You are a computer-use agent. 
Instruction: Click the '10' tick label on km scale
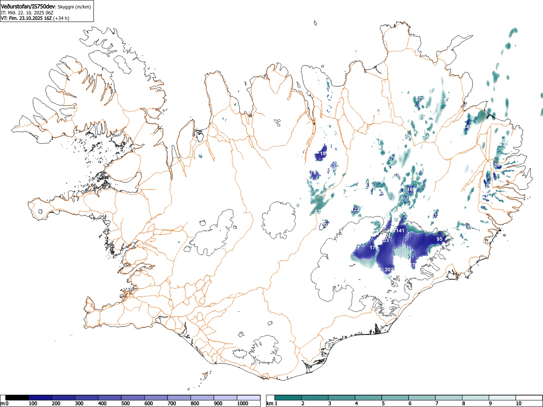click(x=518, y=404)
